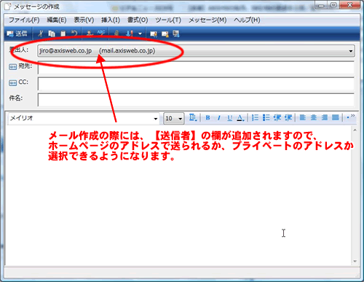Click the align left icon
This screenshot has width=364, height=282.
tap(302, 118)
